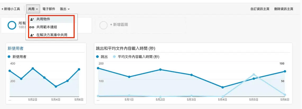Click dropdown arrow next to 匯出

point(69,9)
